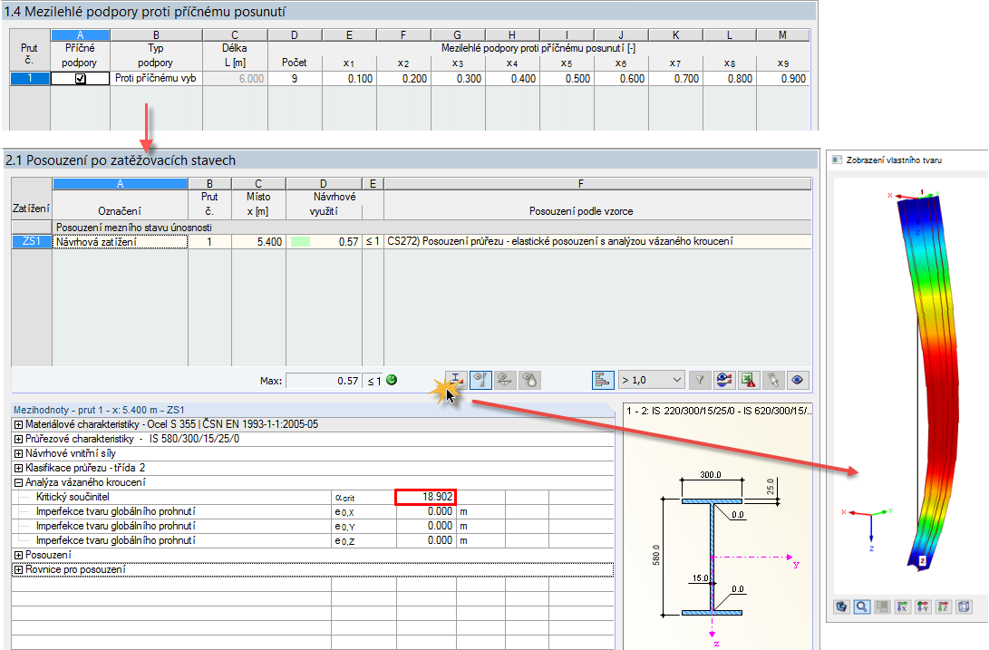
Task: Click the 3D model render icon in eigenmode panel
Action: [x=841, y=607]
